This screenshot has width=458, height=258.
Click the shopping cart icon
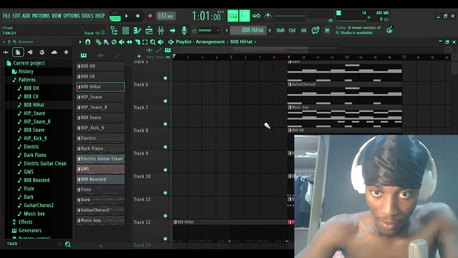[x=327, y=30]
